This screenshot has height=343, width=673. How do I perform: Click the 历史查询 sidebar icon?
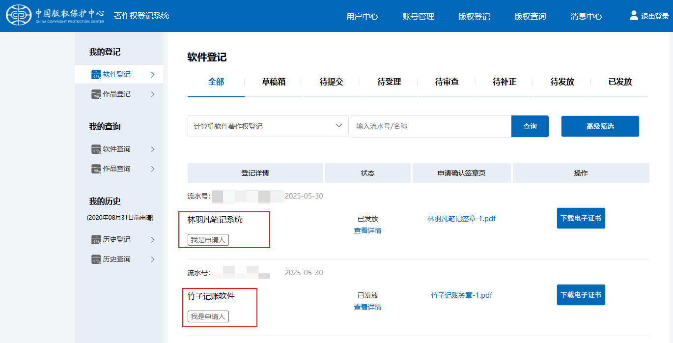pyautogui.click(x=96, y=259)
